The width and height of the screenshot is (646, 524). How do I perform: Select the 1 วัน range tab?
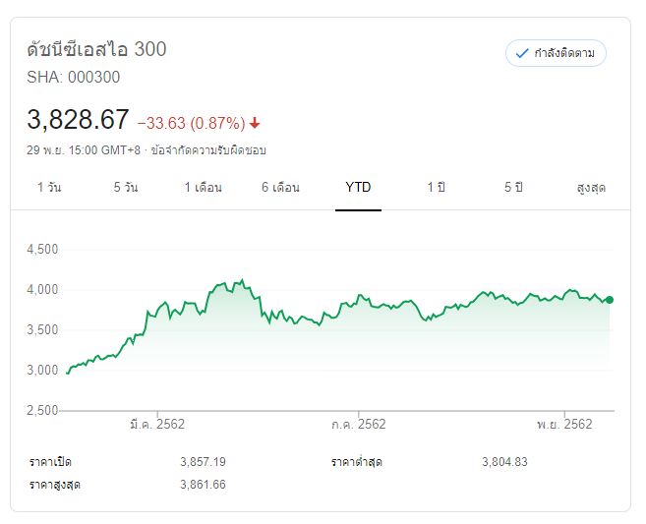click(x=49, y=188)
